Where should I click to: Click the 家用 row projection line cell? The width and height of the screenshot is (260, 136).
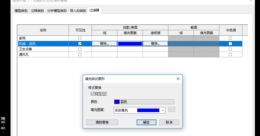(104, 38)
